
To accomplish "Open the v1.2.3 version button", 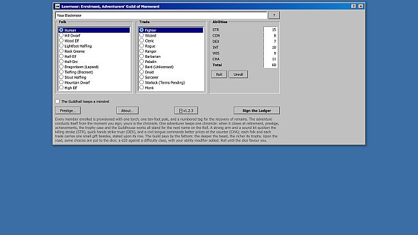I will [x=186, y=110].
